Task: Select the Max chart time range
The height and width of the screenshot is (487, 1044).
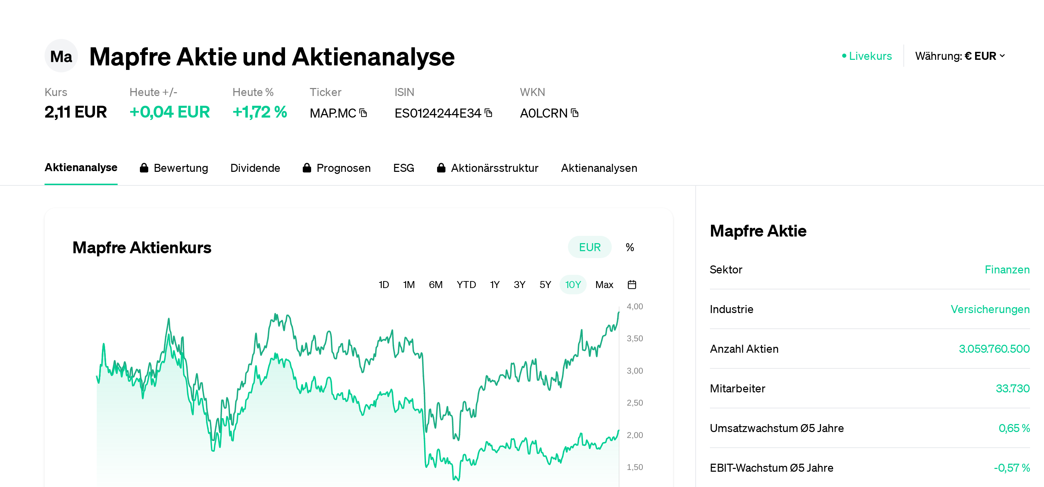Action: [604, 285]
